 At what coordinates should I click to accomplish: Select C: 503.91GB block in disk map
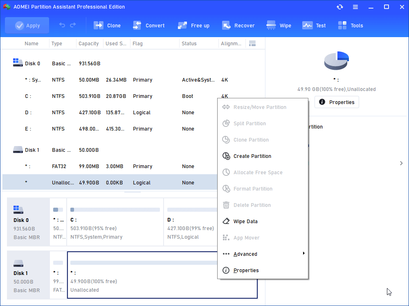point(115,222)
